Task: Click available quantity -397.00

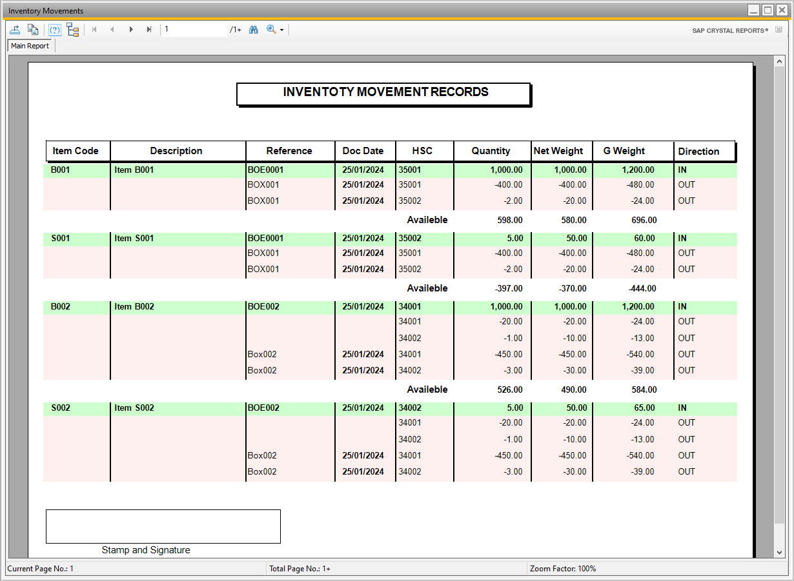Action: point(509,288)
